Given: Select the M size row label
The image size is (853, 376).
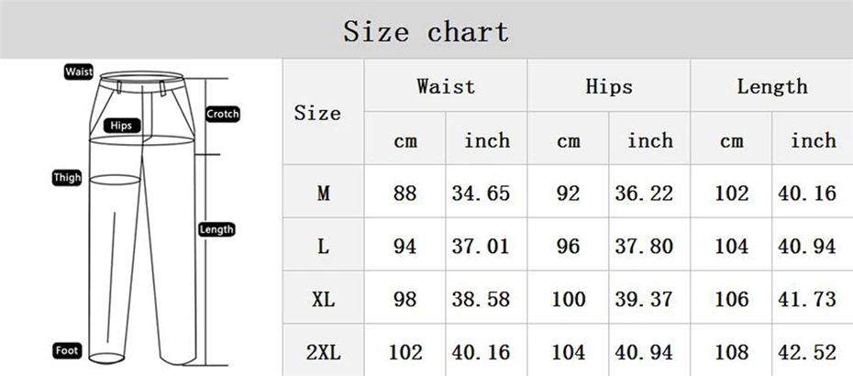Looking at the screenshot, I should pos(324,194).
